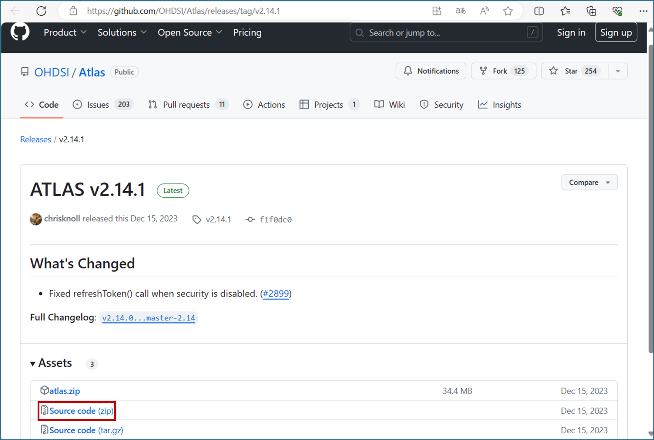Click the Latest release badge

(173, 190)
